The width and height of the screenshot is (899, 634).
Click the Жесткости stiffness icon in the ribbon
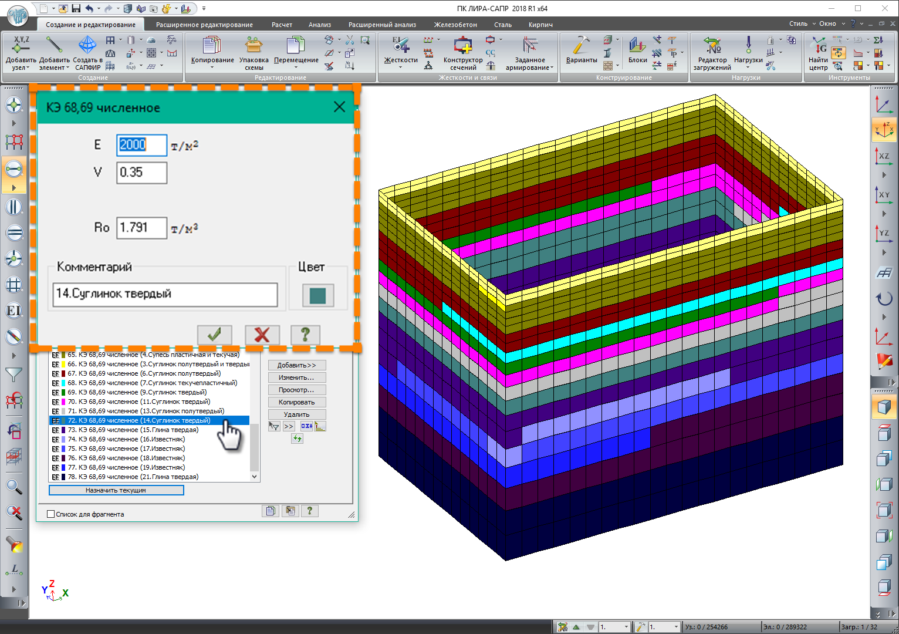tap(401, 46)
